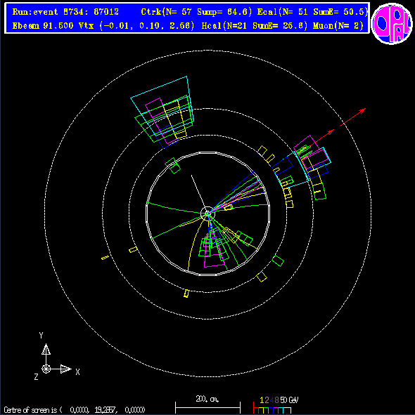
Task: Click the OPAL logo in the corner
Action: 392,23
